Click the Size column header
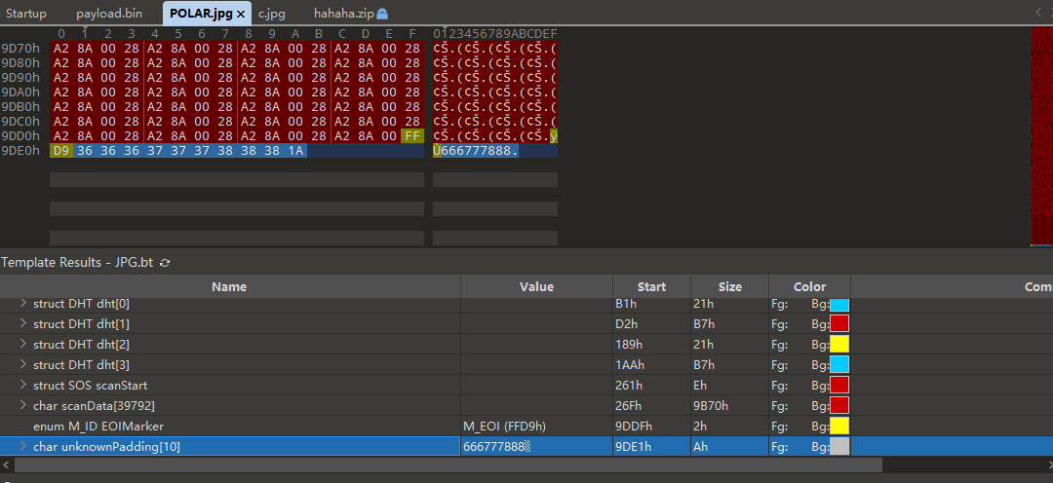The width and height of the screenshot is (1053, 483). click(x=729, y=287)
